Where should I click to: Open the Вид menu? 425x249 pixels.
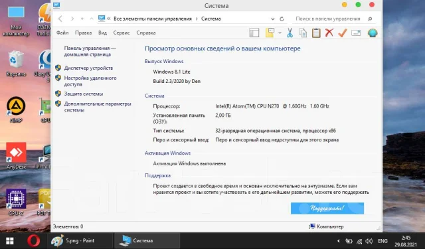(x=102, y=33)
